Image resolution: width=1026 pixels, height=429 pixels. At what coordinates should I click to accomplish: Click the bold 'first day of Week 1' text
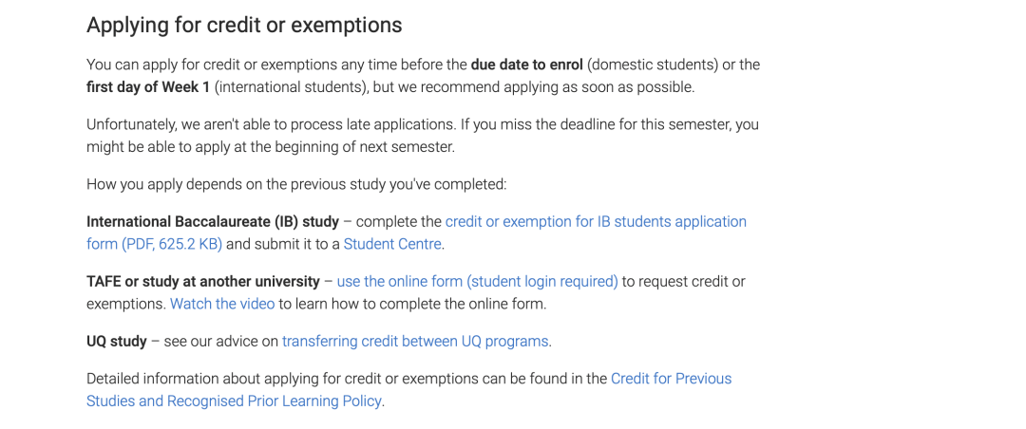click(x=148, y=87)
